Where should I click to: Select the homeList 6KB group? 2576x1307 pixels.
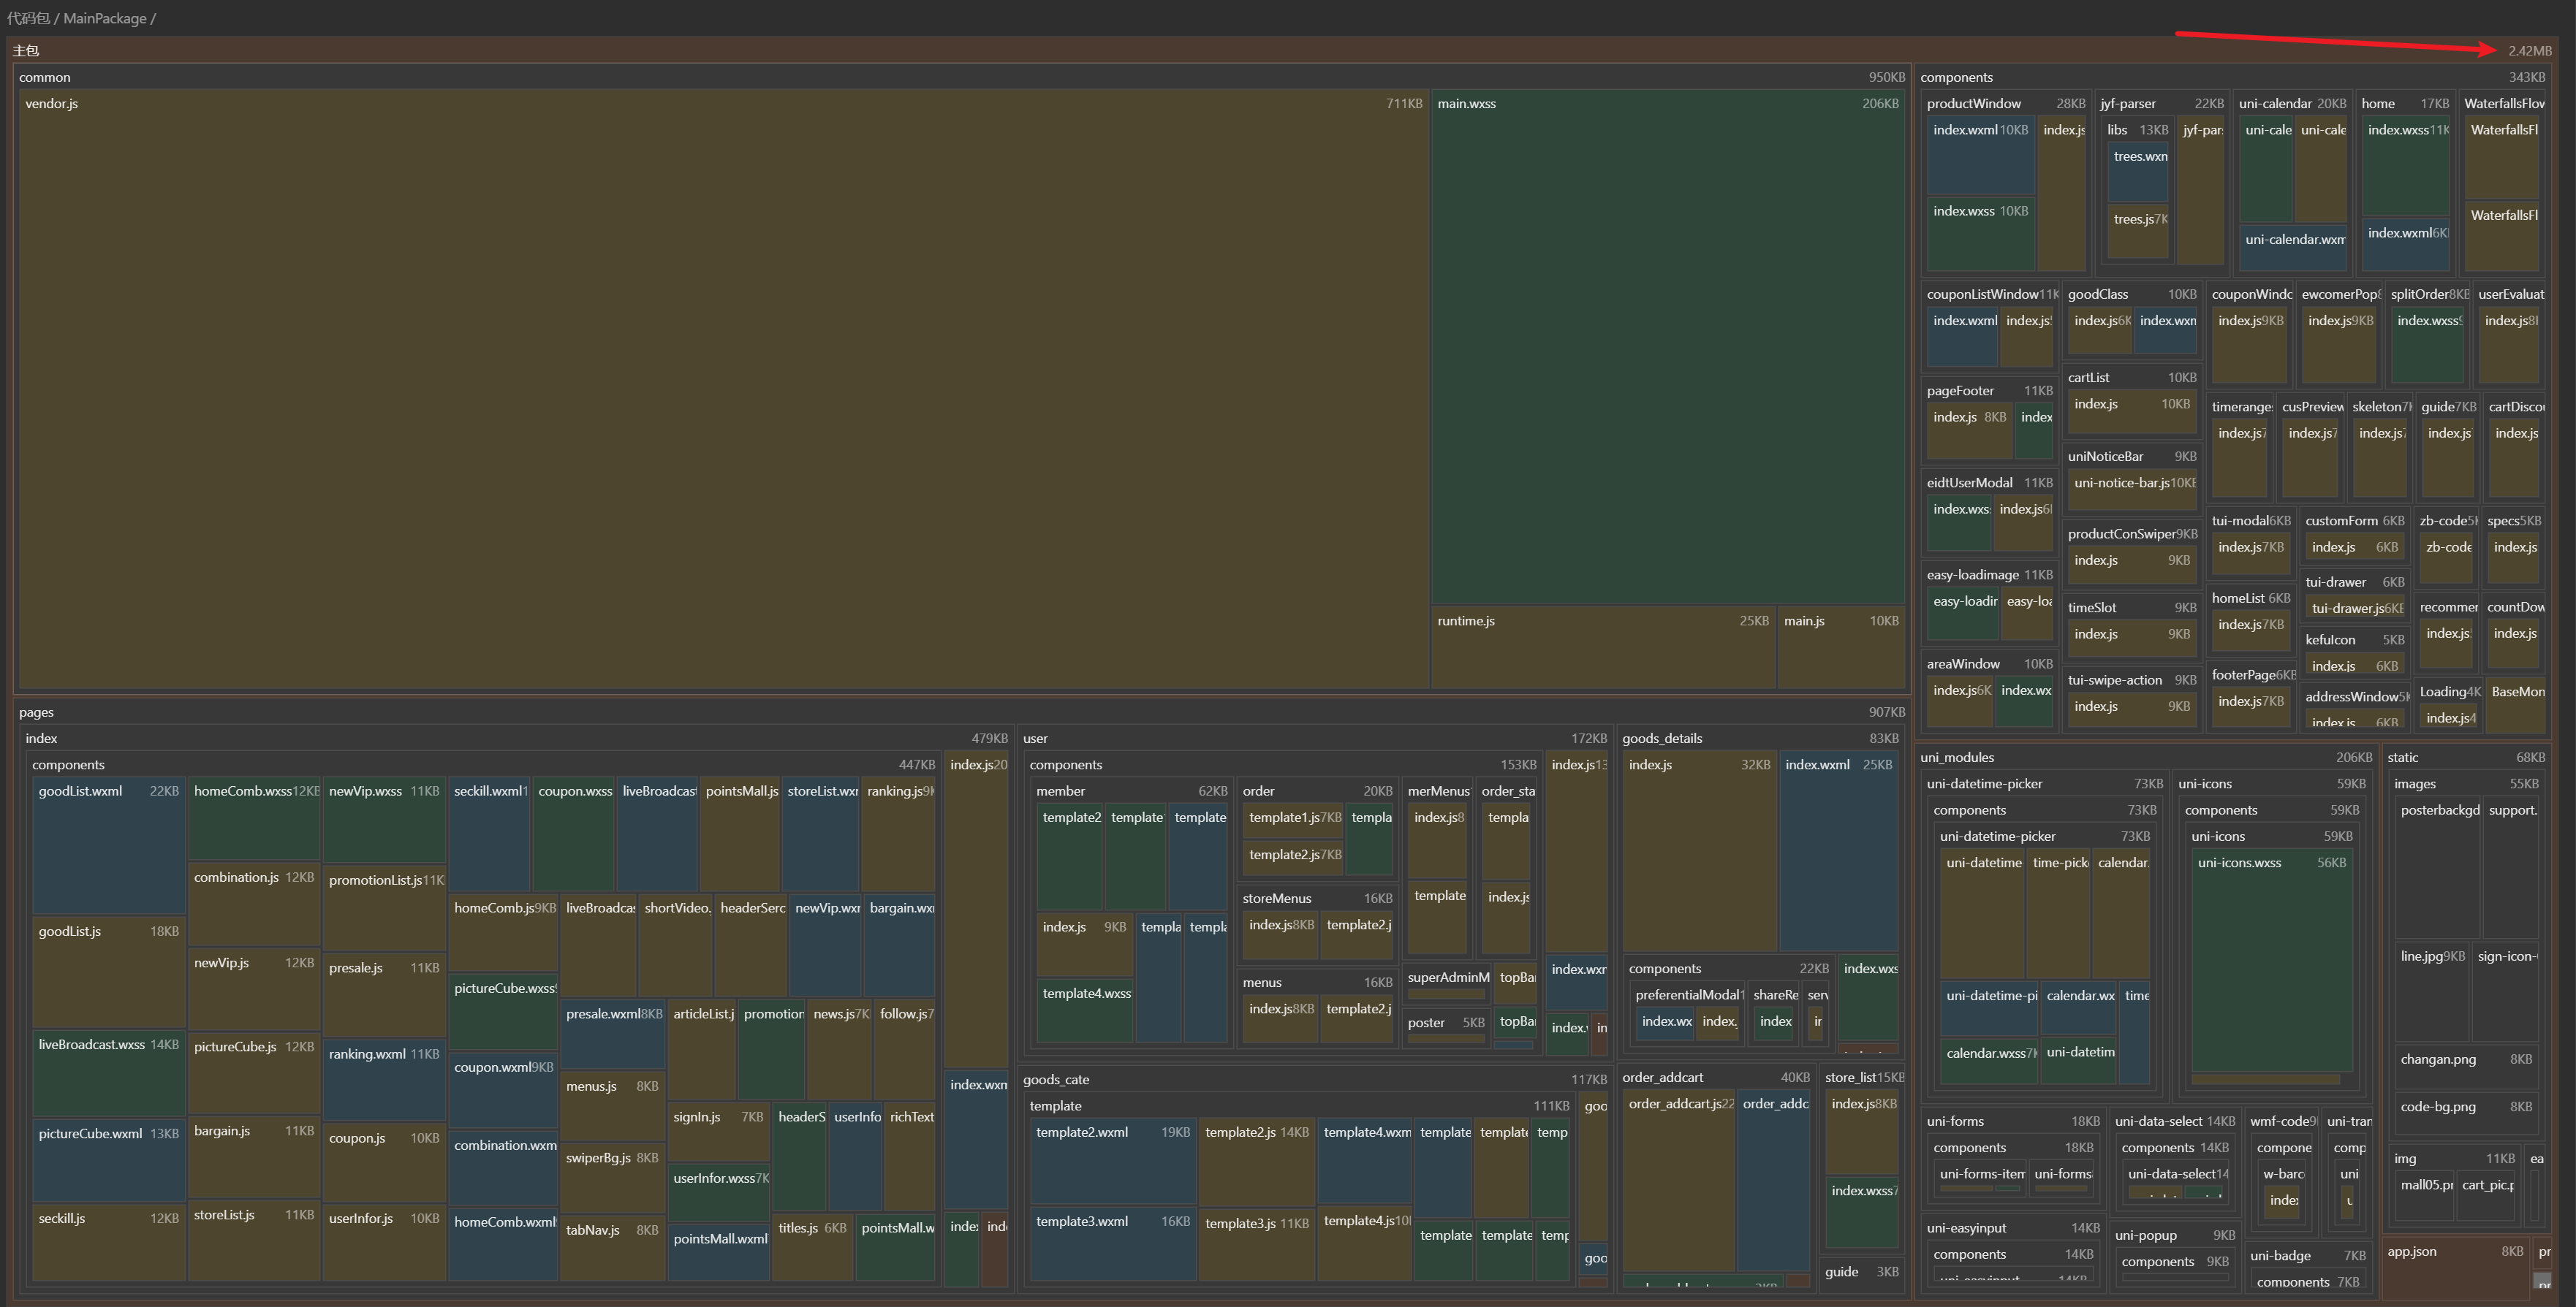coord(2250,598)
